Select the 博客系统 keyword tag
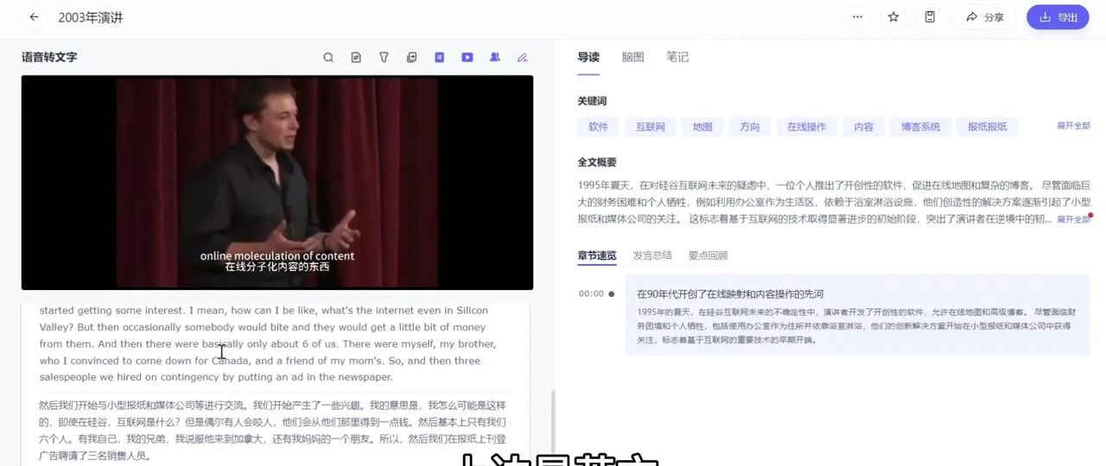 pos(920,127)
